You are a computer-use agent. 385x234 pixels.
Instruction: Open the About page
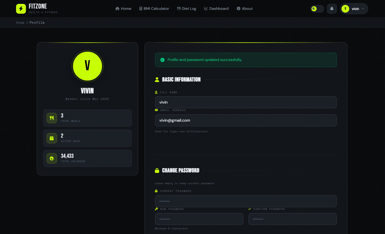point(245,9)
